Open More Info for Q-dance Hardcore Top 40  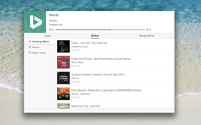[x=75, y=82]
